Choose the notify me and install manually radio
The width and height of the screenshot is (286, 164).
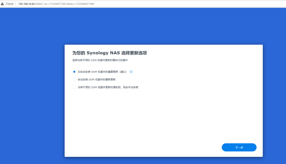click(x=74, y=87)
